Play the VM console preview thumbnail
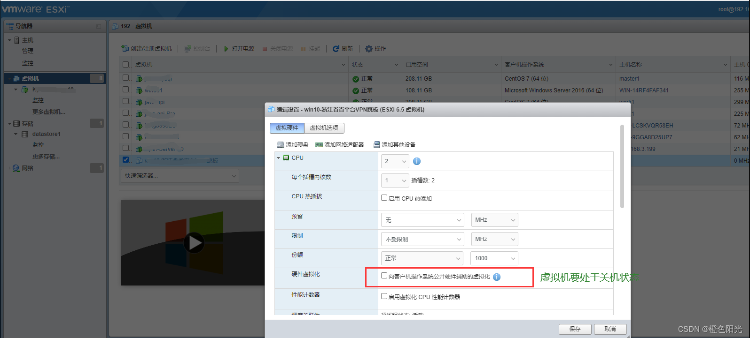The width and height of the screenshot is (750, 338). (x=194, y=243)
